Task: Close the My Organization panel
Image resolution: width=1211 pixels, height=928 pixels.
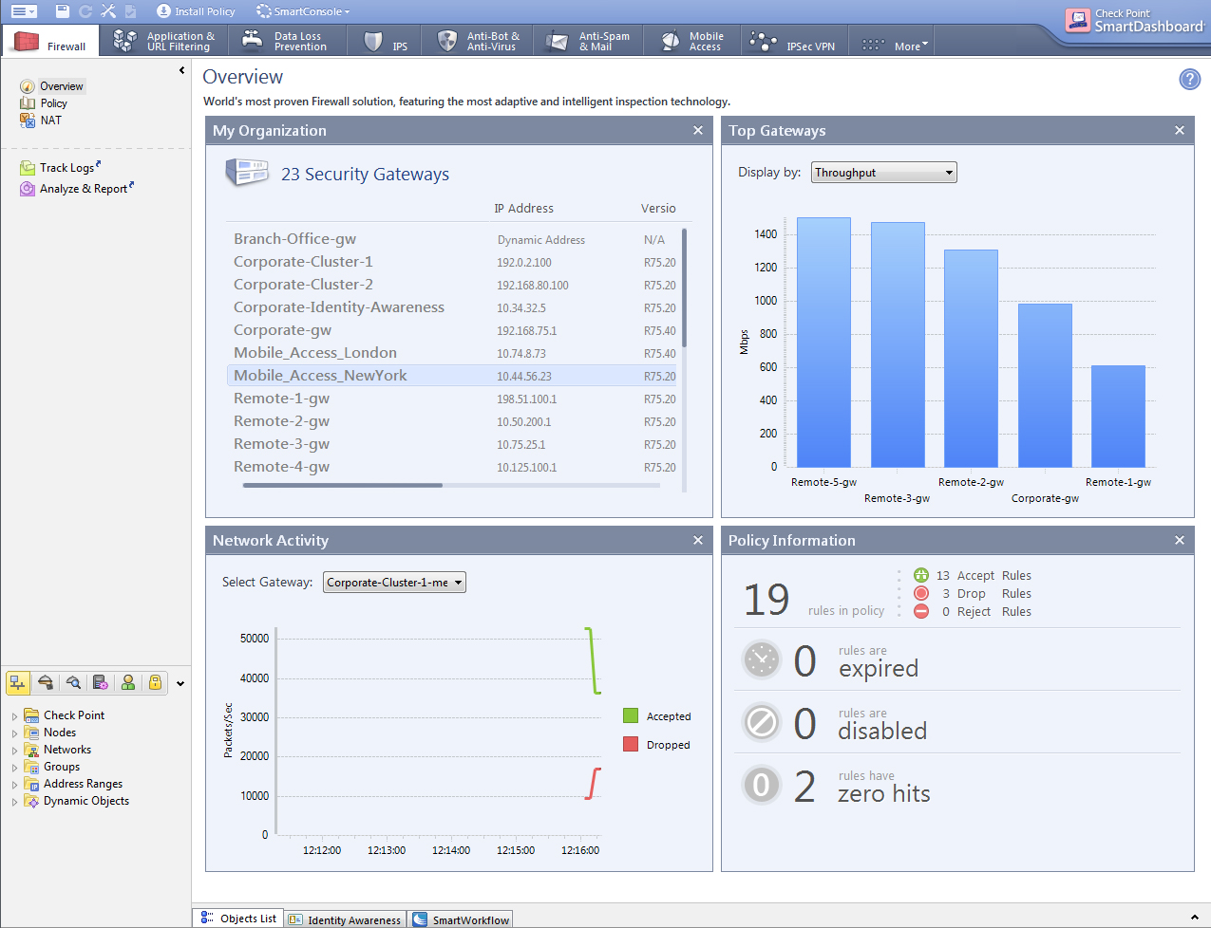Action: (x=698, y=131)
